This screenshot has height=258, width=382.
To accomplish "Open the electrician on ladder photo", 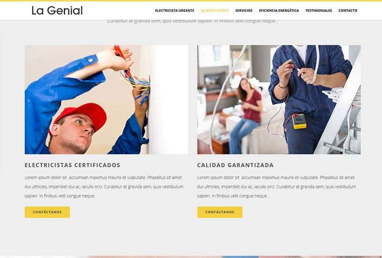I will (279, 99).
